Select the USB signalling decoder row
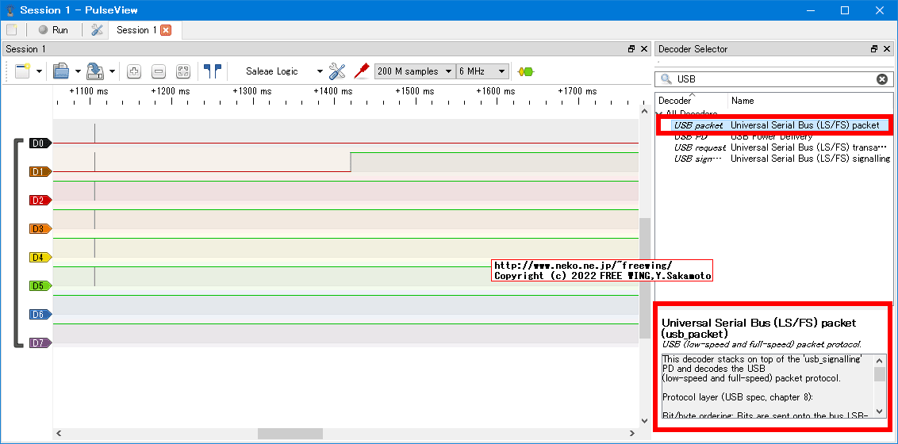 [x=776, y=159]
